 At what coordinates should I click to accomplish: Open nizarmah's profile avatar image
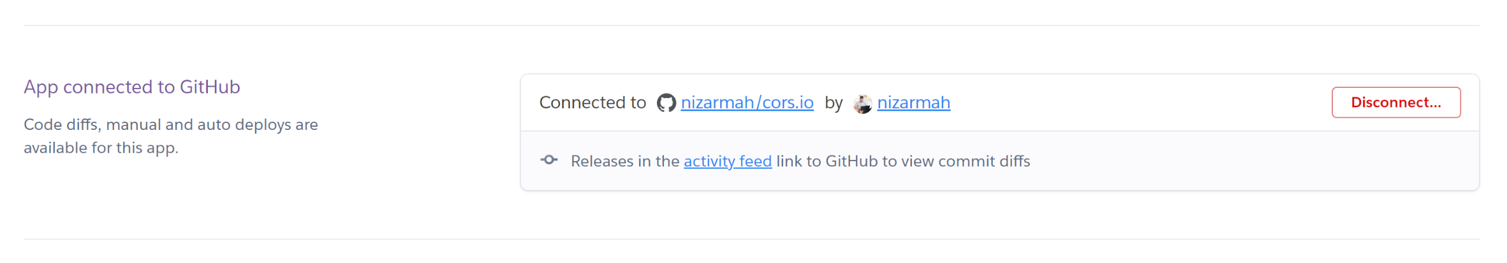point(862,104)
